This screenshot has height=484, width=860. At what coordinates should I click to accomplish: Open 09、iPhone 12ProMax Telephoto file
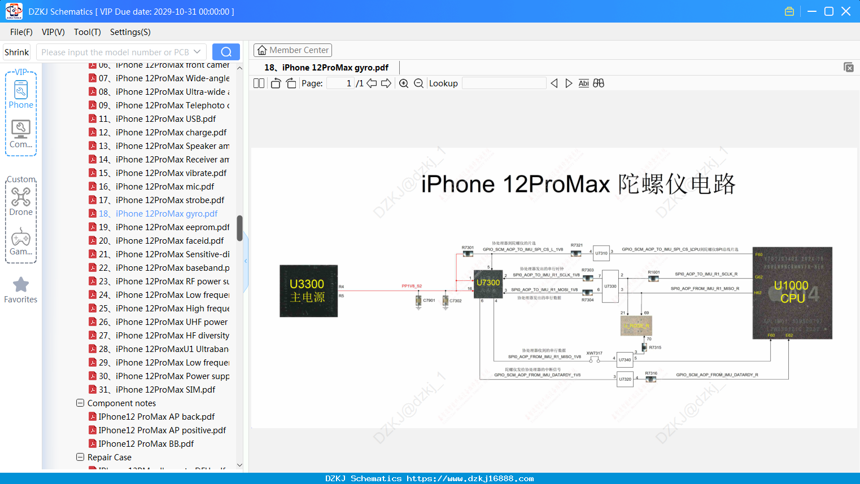(x=160, y=105)
